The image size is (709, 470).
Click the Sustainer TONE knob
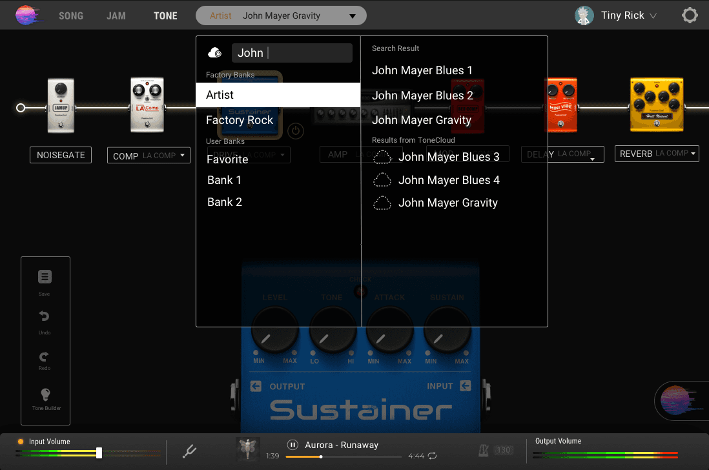pyautogui.click(x=333, y=331)
